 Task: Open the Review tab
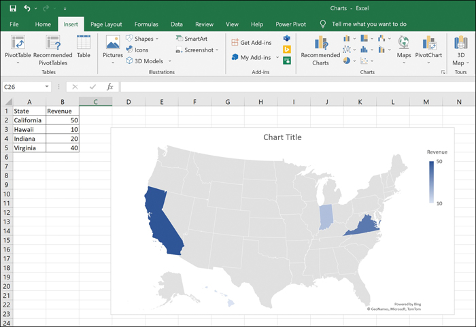204,24
